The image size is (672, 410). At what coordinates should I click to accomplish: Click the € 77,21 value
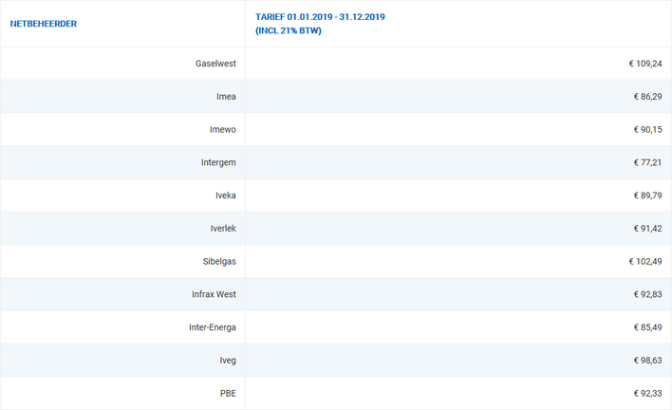(x=647, y=162)
